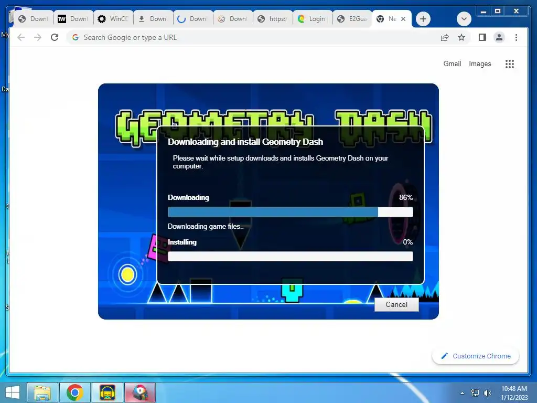Viewport: 537px width, 403px height.
Task: Open the Gmail link
Action: (x=452, y=63)
